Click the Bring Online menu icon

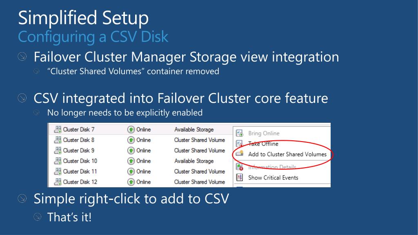(239, 133)
